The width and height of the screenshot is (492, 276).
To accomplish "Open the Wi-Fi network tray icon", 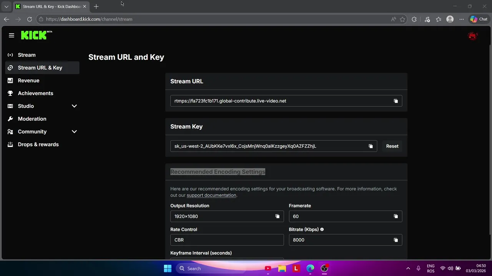I will point(443,268).
